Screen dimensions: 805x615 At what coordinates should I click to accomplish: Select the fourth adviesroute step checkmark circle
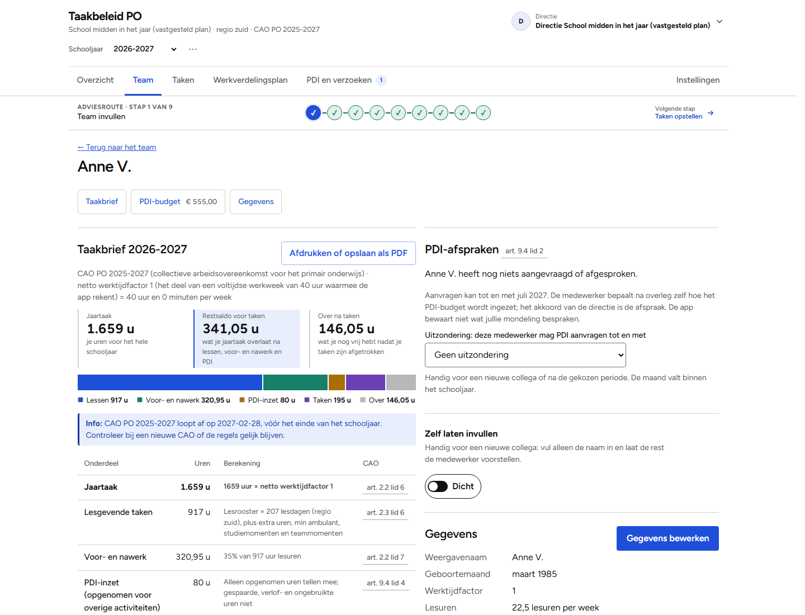[377, 113]
